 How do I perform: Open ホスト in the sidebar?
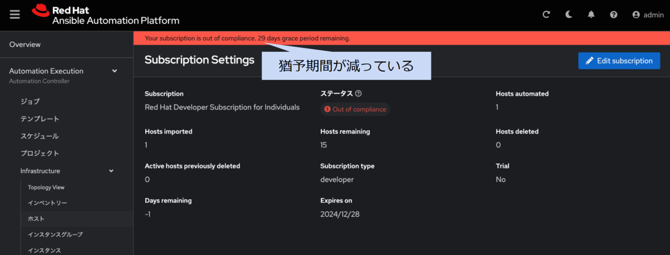[36, 219]
